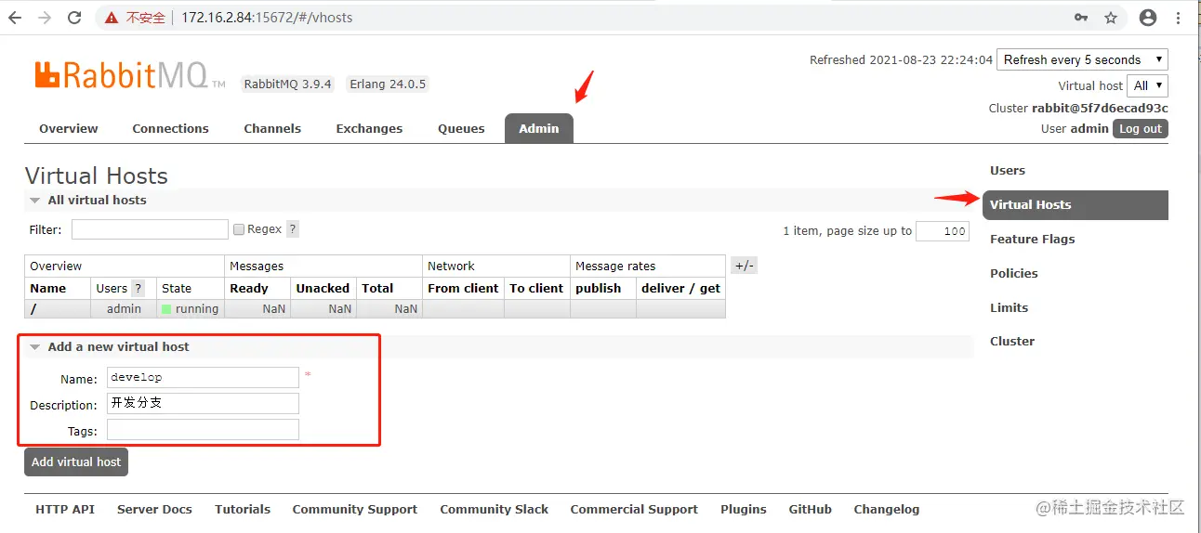Sort by the State column header
This screenshot has height=533, width=1201.
(x=177, y=289)
